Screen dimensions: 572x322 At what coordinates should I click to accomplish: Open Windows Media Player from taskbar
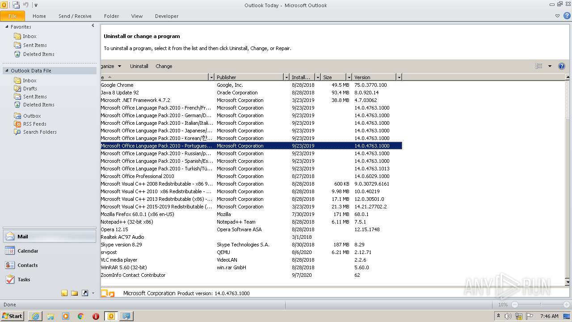[x=66, y=316]
